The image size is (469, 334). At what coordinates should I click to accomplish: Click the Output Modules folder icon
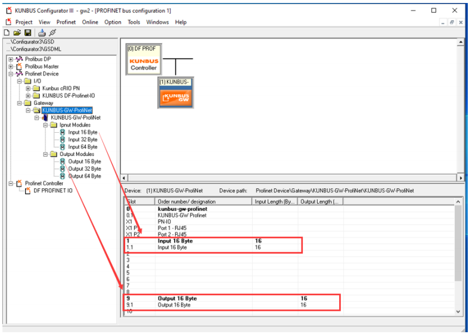click(54, 154)
